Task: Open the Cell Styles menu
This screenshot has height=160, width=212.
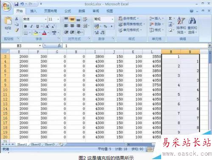Action: (130, 30)
